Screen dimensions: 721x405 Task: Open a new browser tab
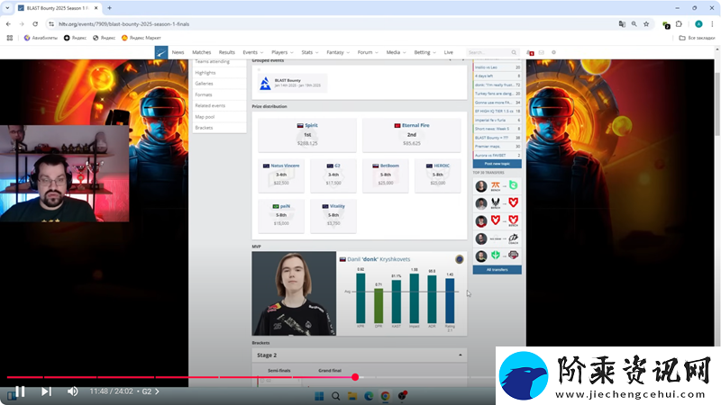click(109, 8)
